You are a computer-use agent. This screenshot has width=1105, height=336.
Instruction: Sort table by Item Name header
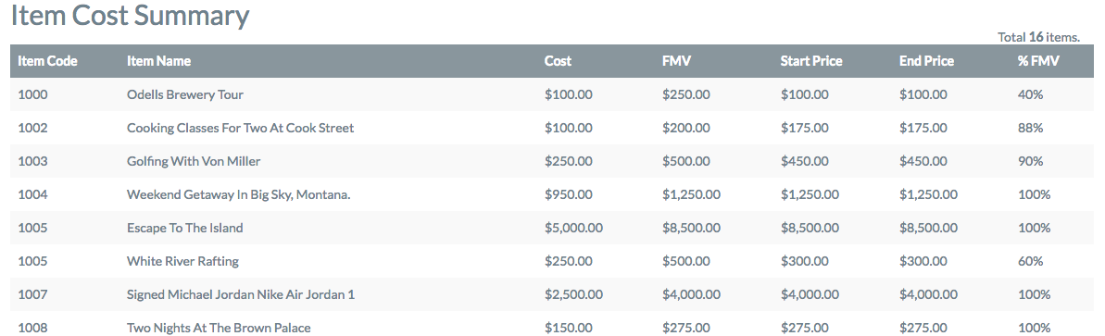(x=158, y=61)
